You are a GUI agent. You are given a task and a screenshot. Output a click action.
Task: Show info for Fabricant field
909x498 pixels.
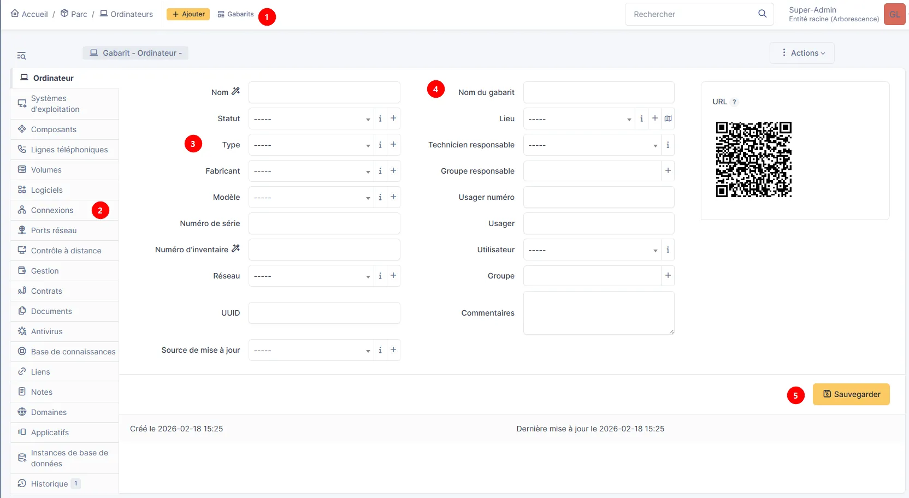tap(380, 171)
